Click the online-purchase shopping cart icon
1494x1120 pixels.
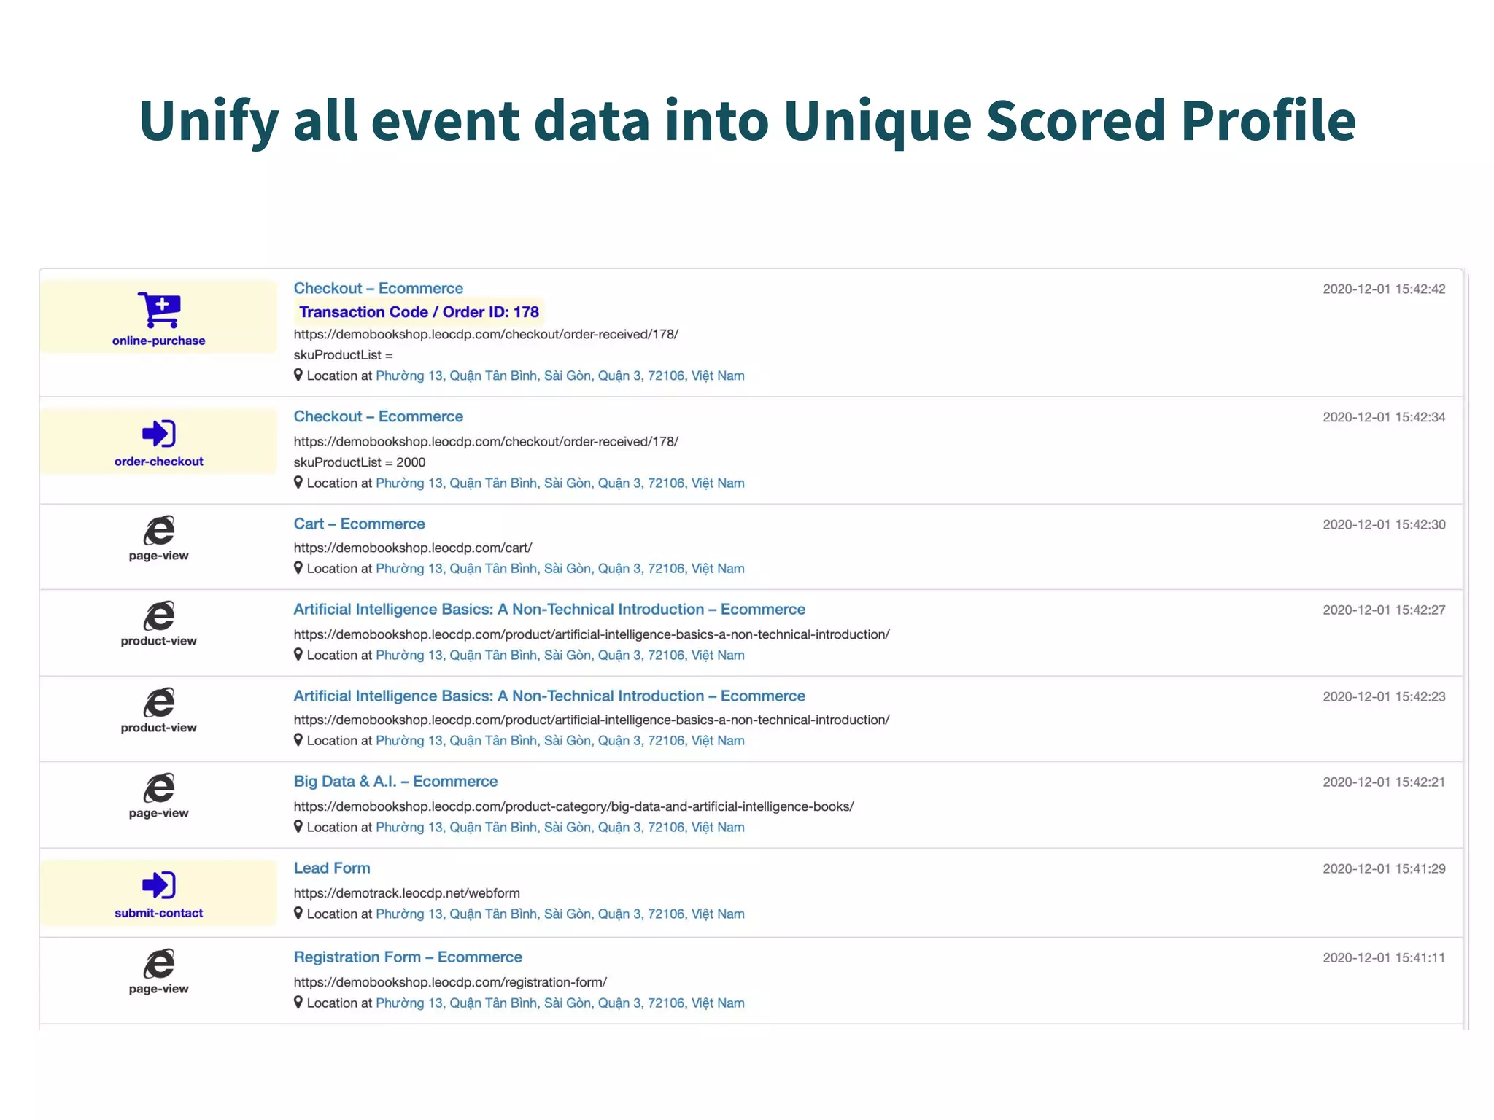159,310
